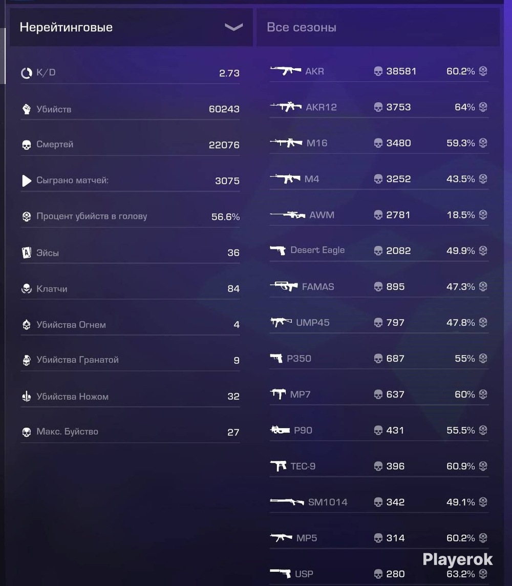
Task: Click the P90 weapon icon
Action: pyautogui.click(x=280, y=430)
